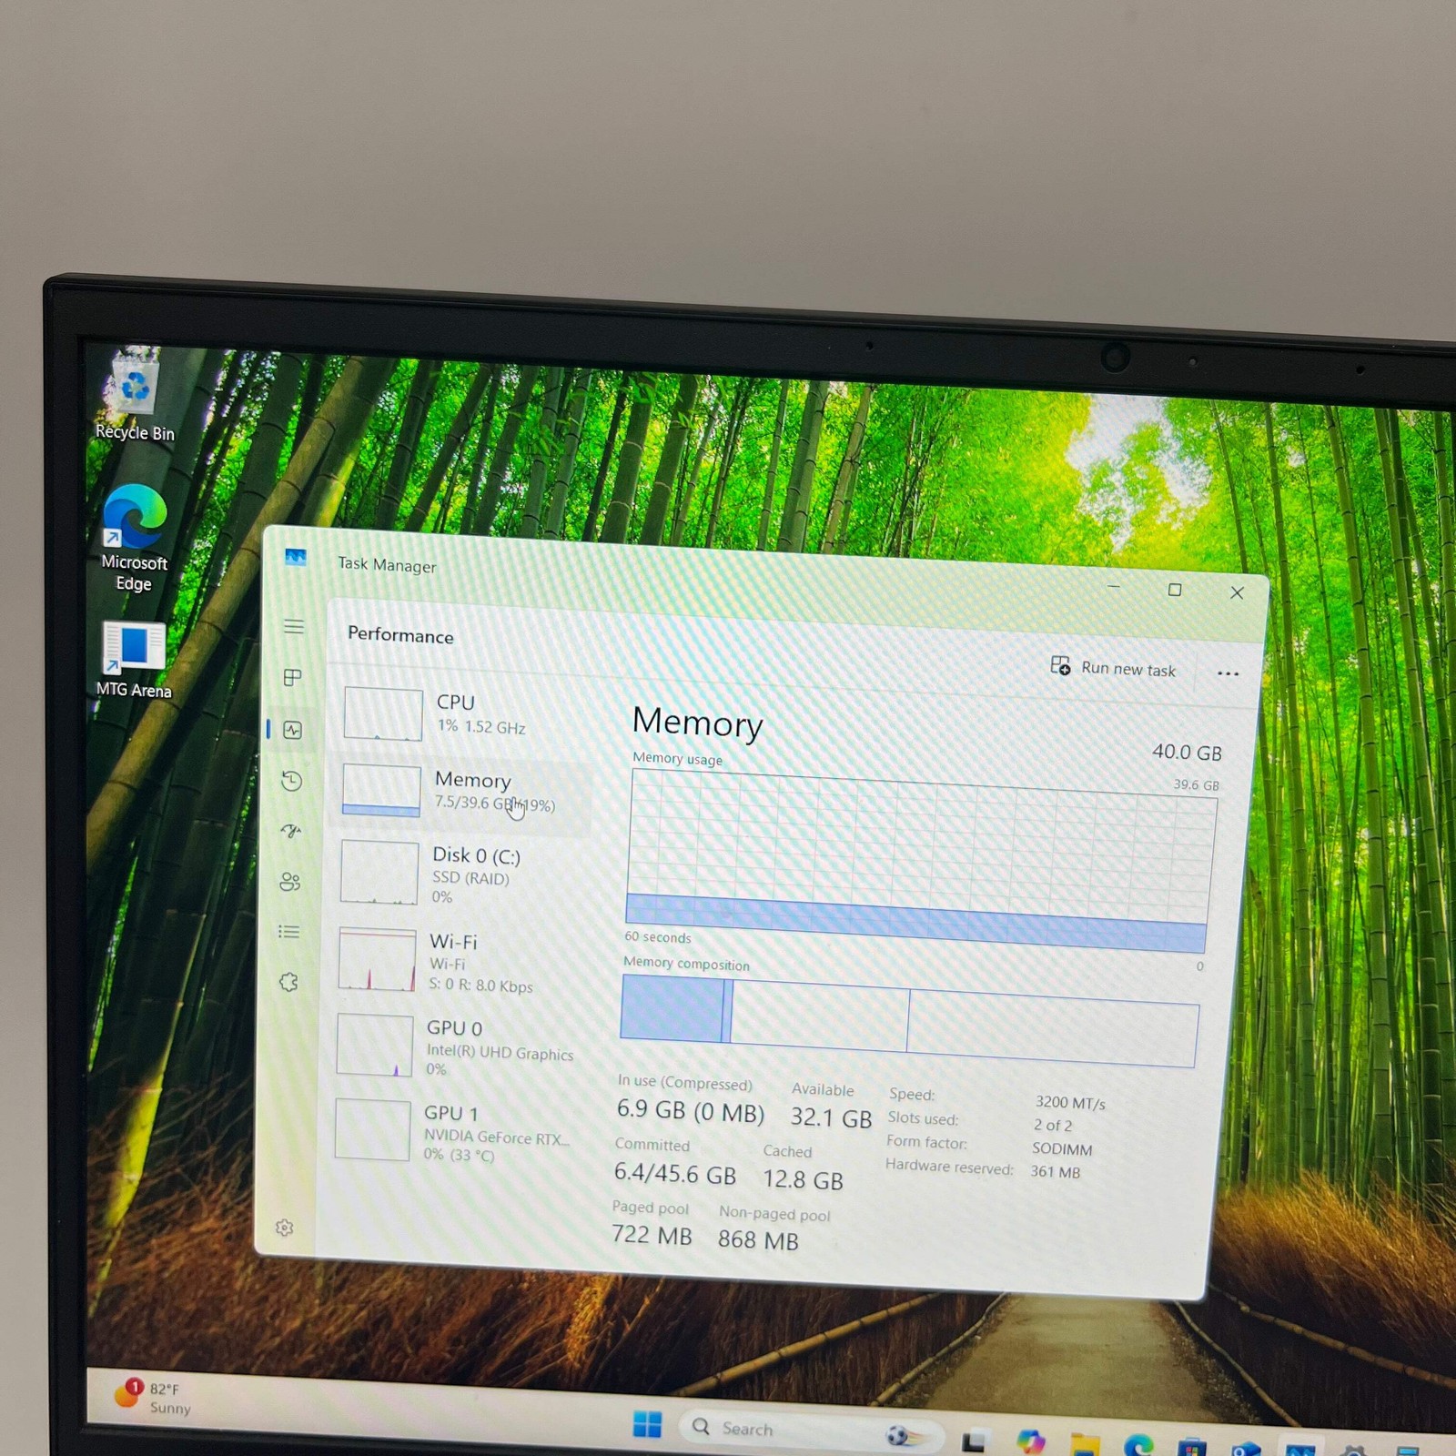1456x1456 pixels.
Task: Open the App history page icon
Action: [292, 781]
